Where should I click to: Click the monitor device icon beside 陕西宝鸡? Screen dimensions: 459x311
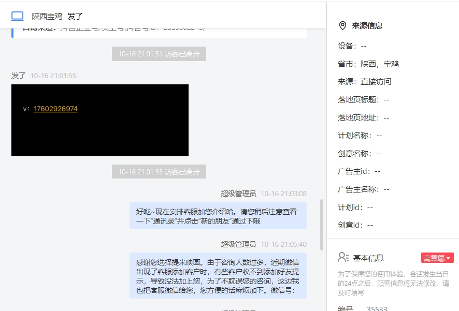pyautogui.click(x=17, y=17)
